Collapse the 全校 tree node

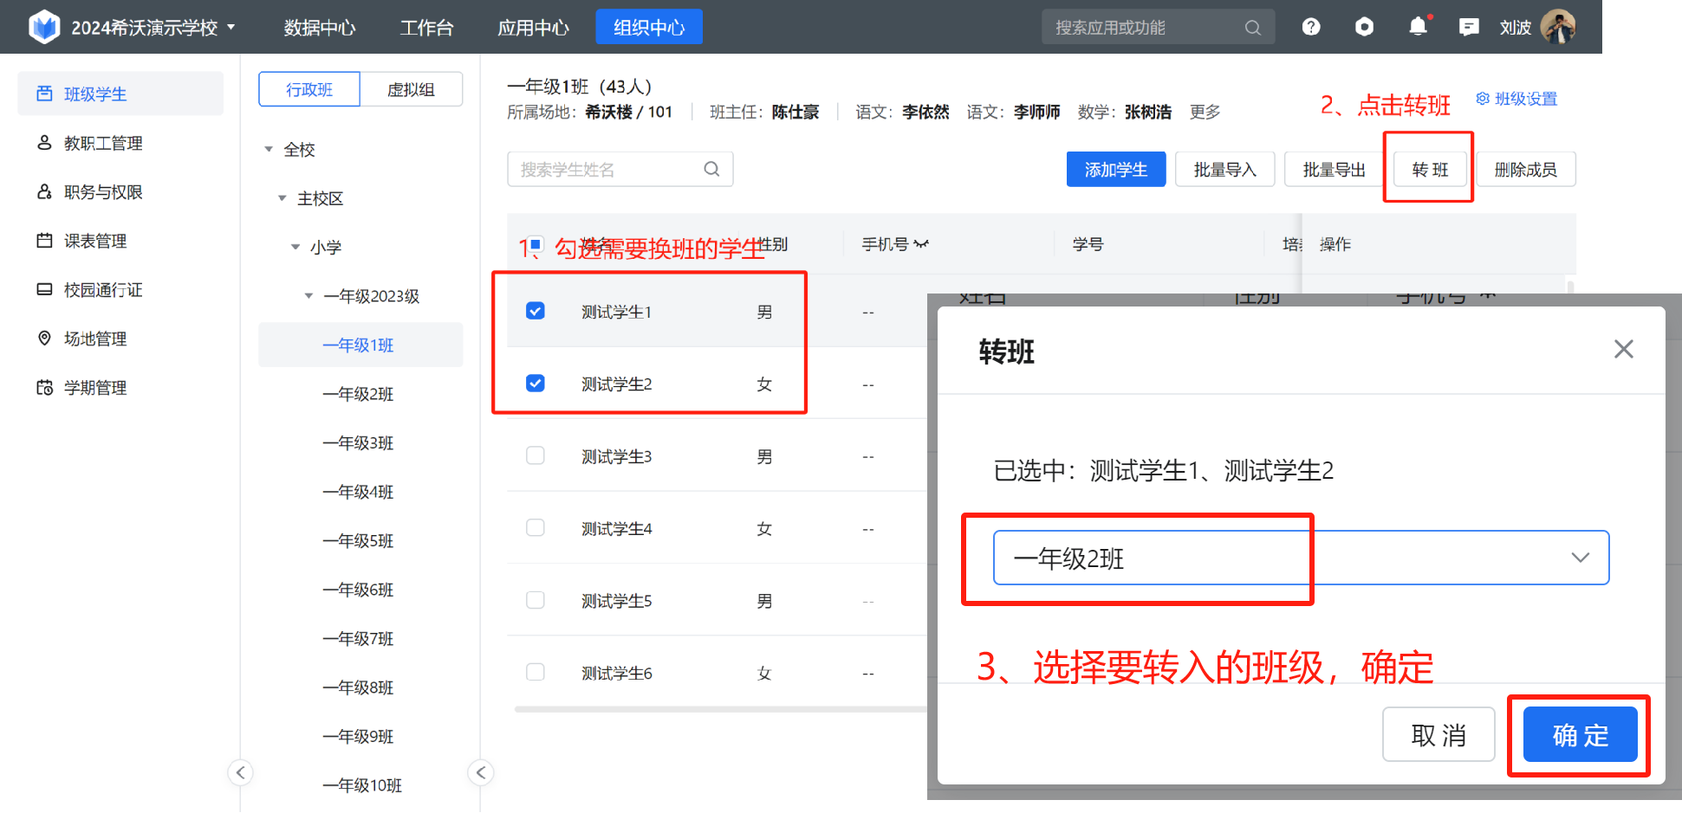269,150
